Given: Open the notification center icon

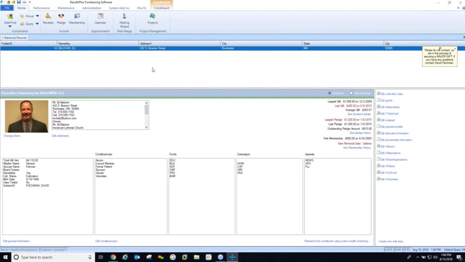Looking at the screenshot, I should pos(459,257).
